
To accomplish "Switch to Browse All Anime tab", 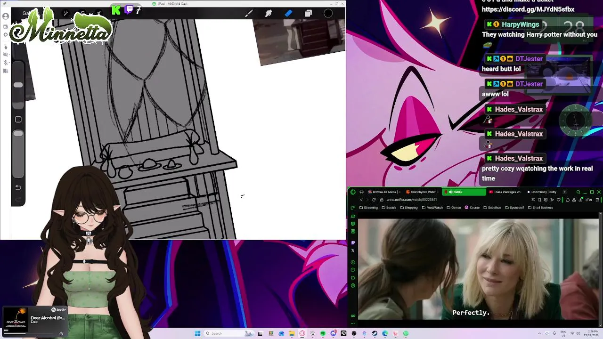I will [x=384, y=192].
